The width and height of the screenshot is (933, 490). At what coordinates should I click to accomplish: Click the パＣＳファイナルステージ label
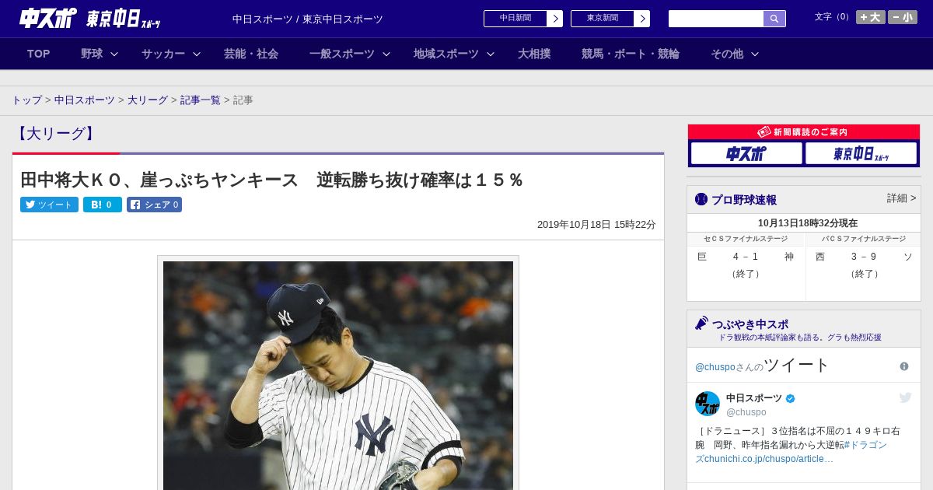864,239
